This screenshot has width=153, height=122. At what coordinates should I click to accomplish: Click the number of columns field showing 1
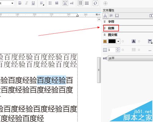tap(112, 50)
